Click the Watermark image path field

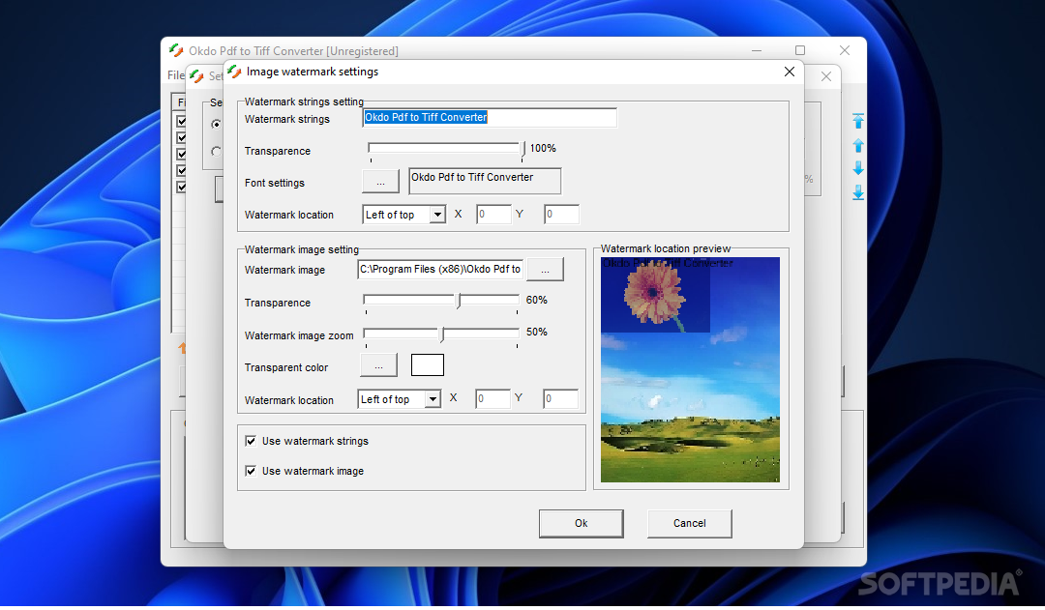[440, 269]
